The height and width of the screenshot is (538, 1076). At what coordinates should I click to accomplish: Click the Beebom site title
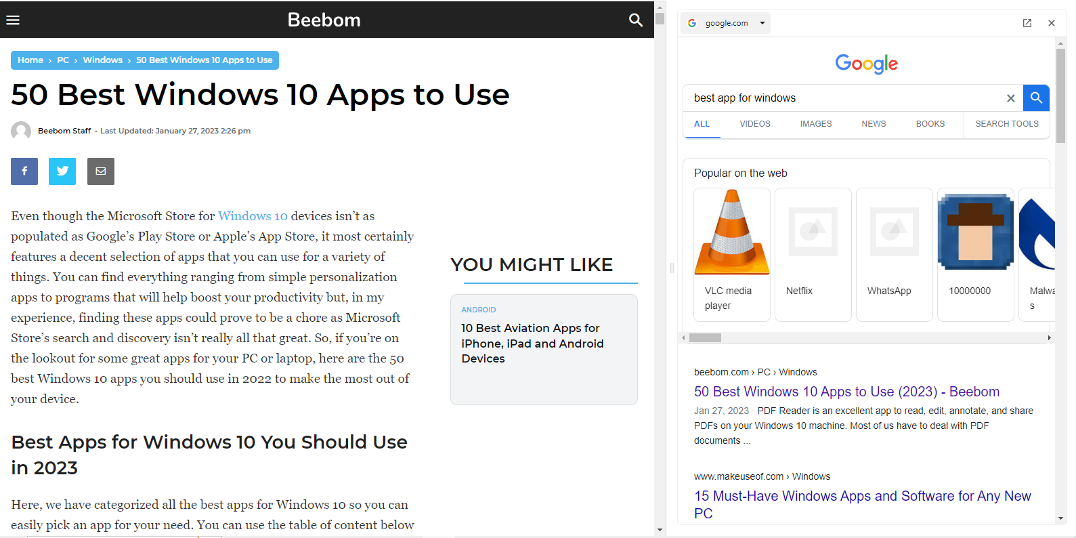[x=324, y=20]
